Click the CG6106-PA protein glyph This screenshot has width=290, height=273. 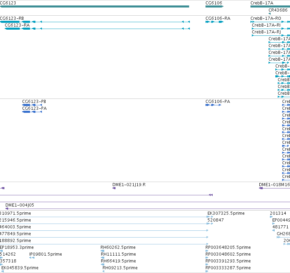coord(213,105)
